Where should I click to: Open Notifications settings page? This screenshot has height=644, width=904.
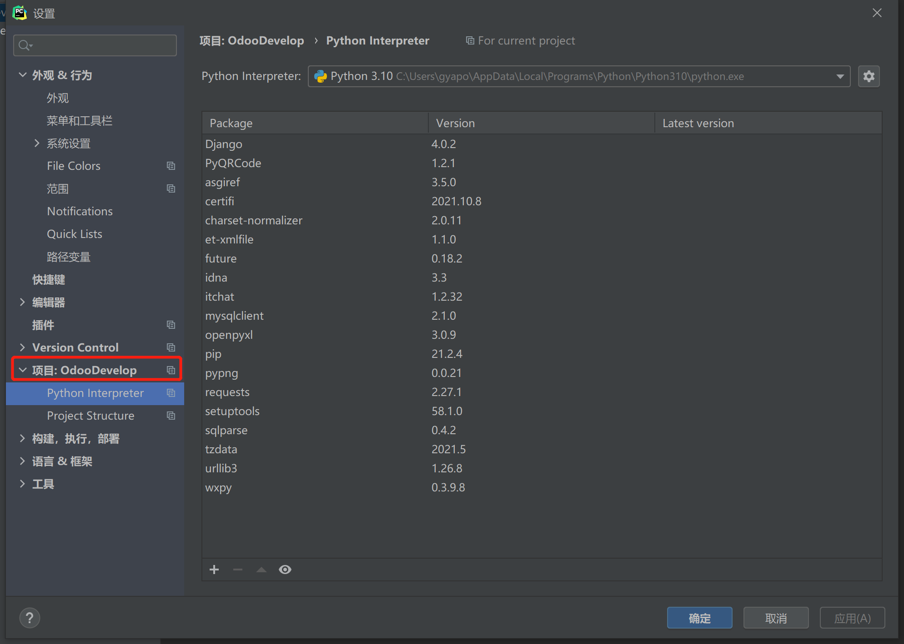80,211
